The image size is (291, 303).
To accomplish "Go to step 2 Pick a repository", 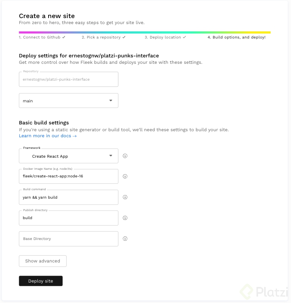I will pyautogui.click(x=104, y=37).
